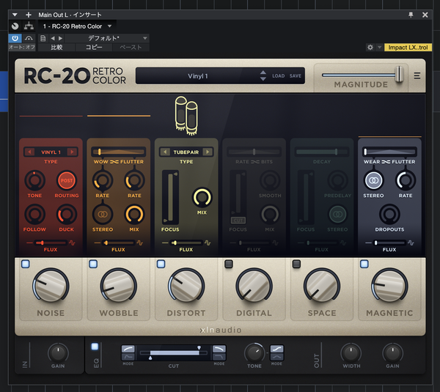
Task: Disable the WOBBLE module checkbox
Action: [x=93, y=264]
